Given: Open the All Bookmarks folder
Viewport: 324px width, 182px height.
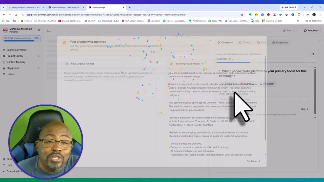Looking at the screenshot, I should coord(313,21).
